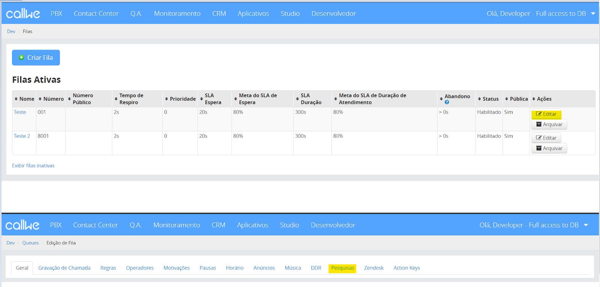Open the Contact Center menu in top navbar

click(x=96, y=13)
